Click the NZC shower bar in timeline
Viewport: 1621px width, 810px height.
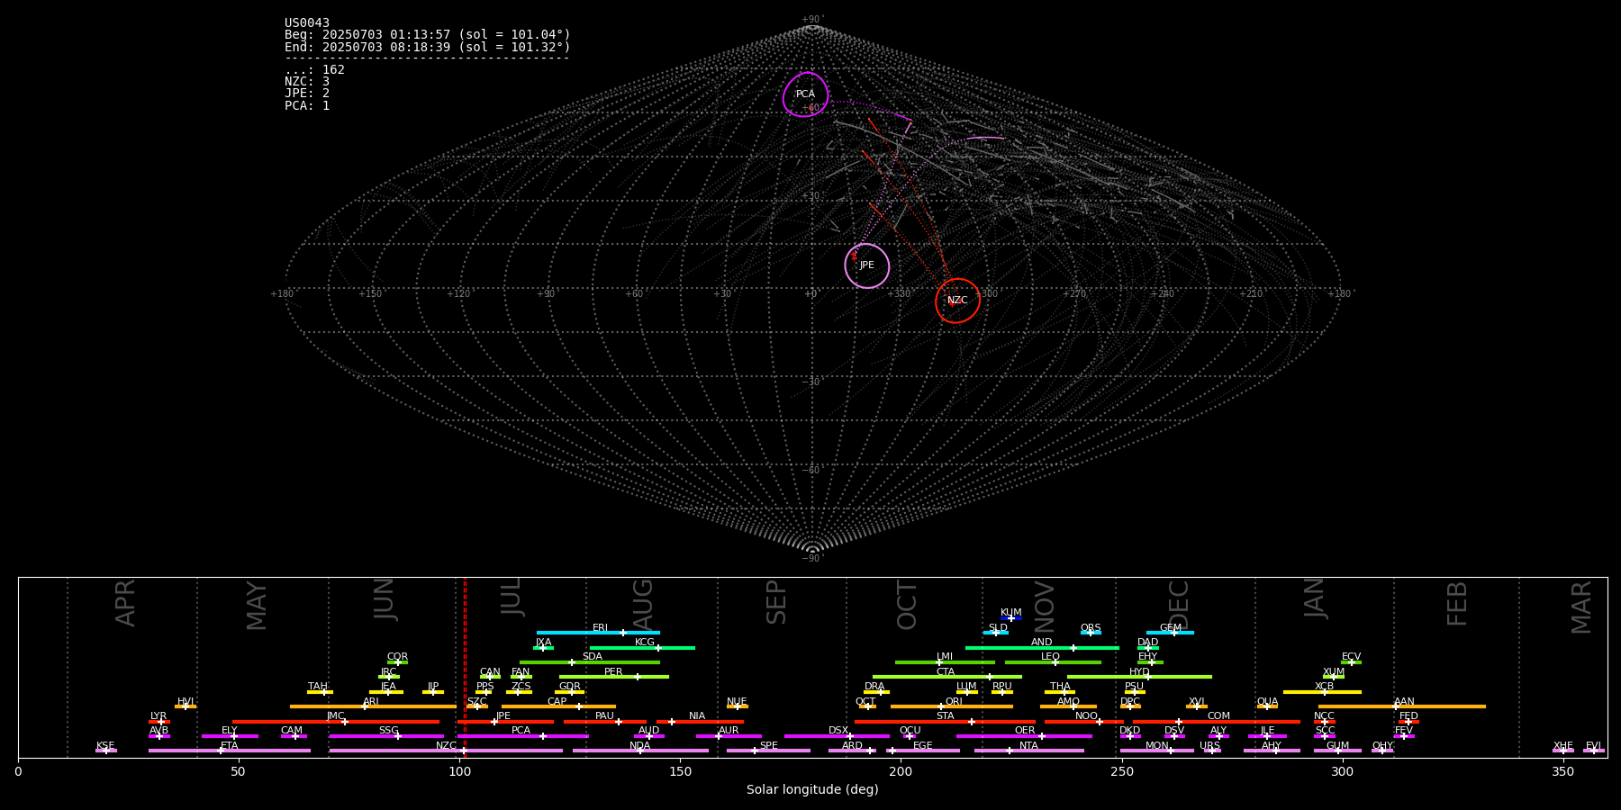coord(446,751)
